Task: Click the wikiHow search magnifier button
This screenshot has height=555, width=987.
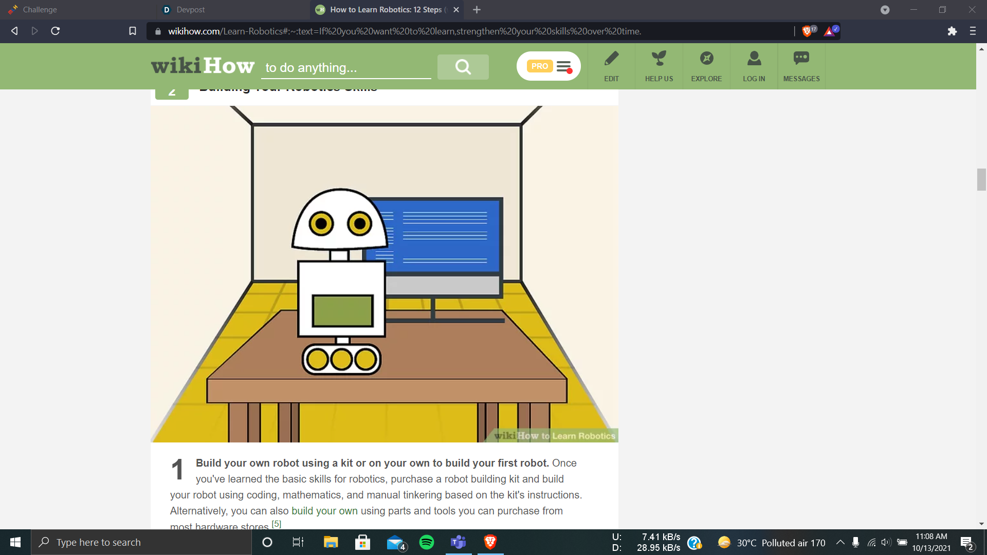Action: (x=463, y=67)
